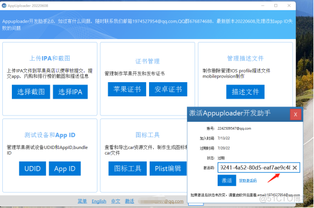Viewport: 314px width, 208px height.
Task: Click the AppUploader logo icon in title bar
Action: [4, 6]
